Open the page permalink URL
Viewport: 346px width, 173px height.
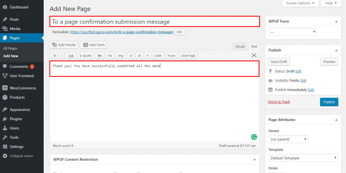122,32
